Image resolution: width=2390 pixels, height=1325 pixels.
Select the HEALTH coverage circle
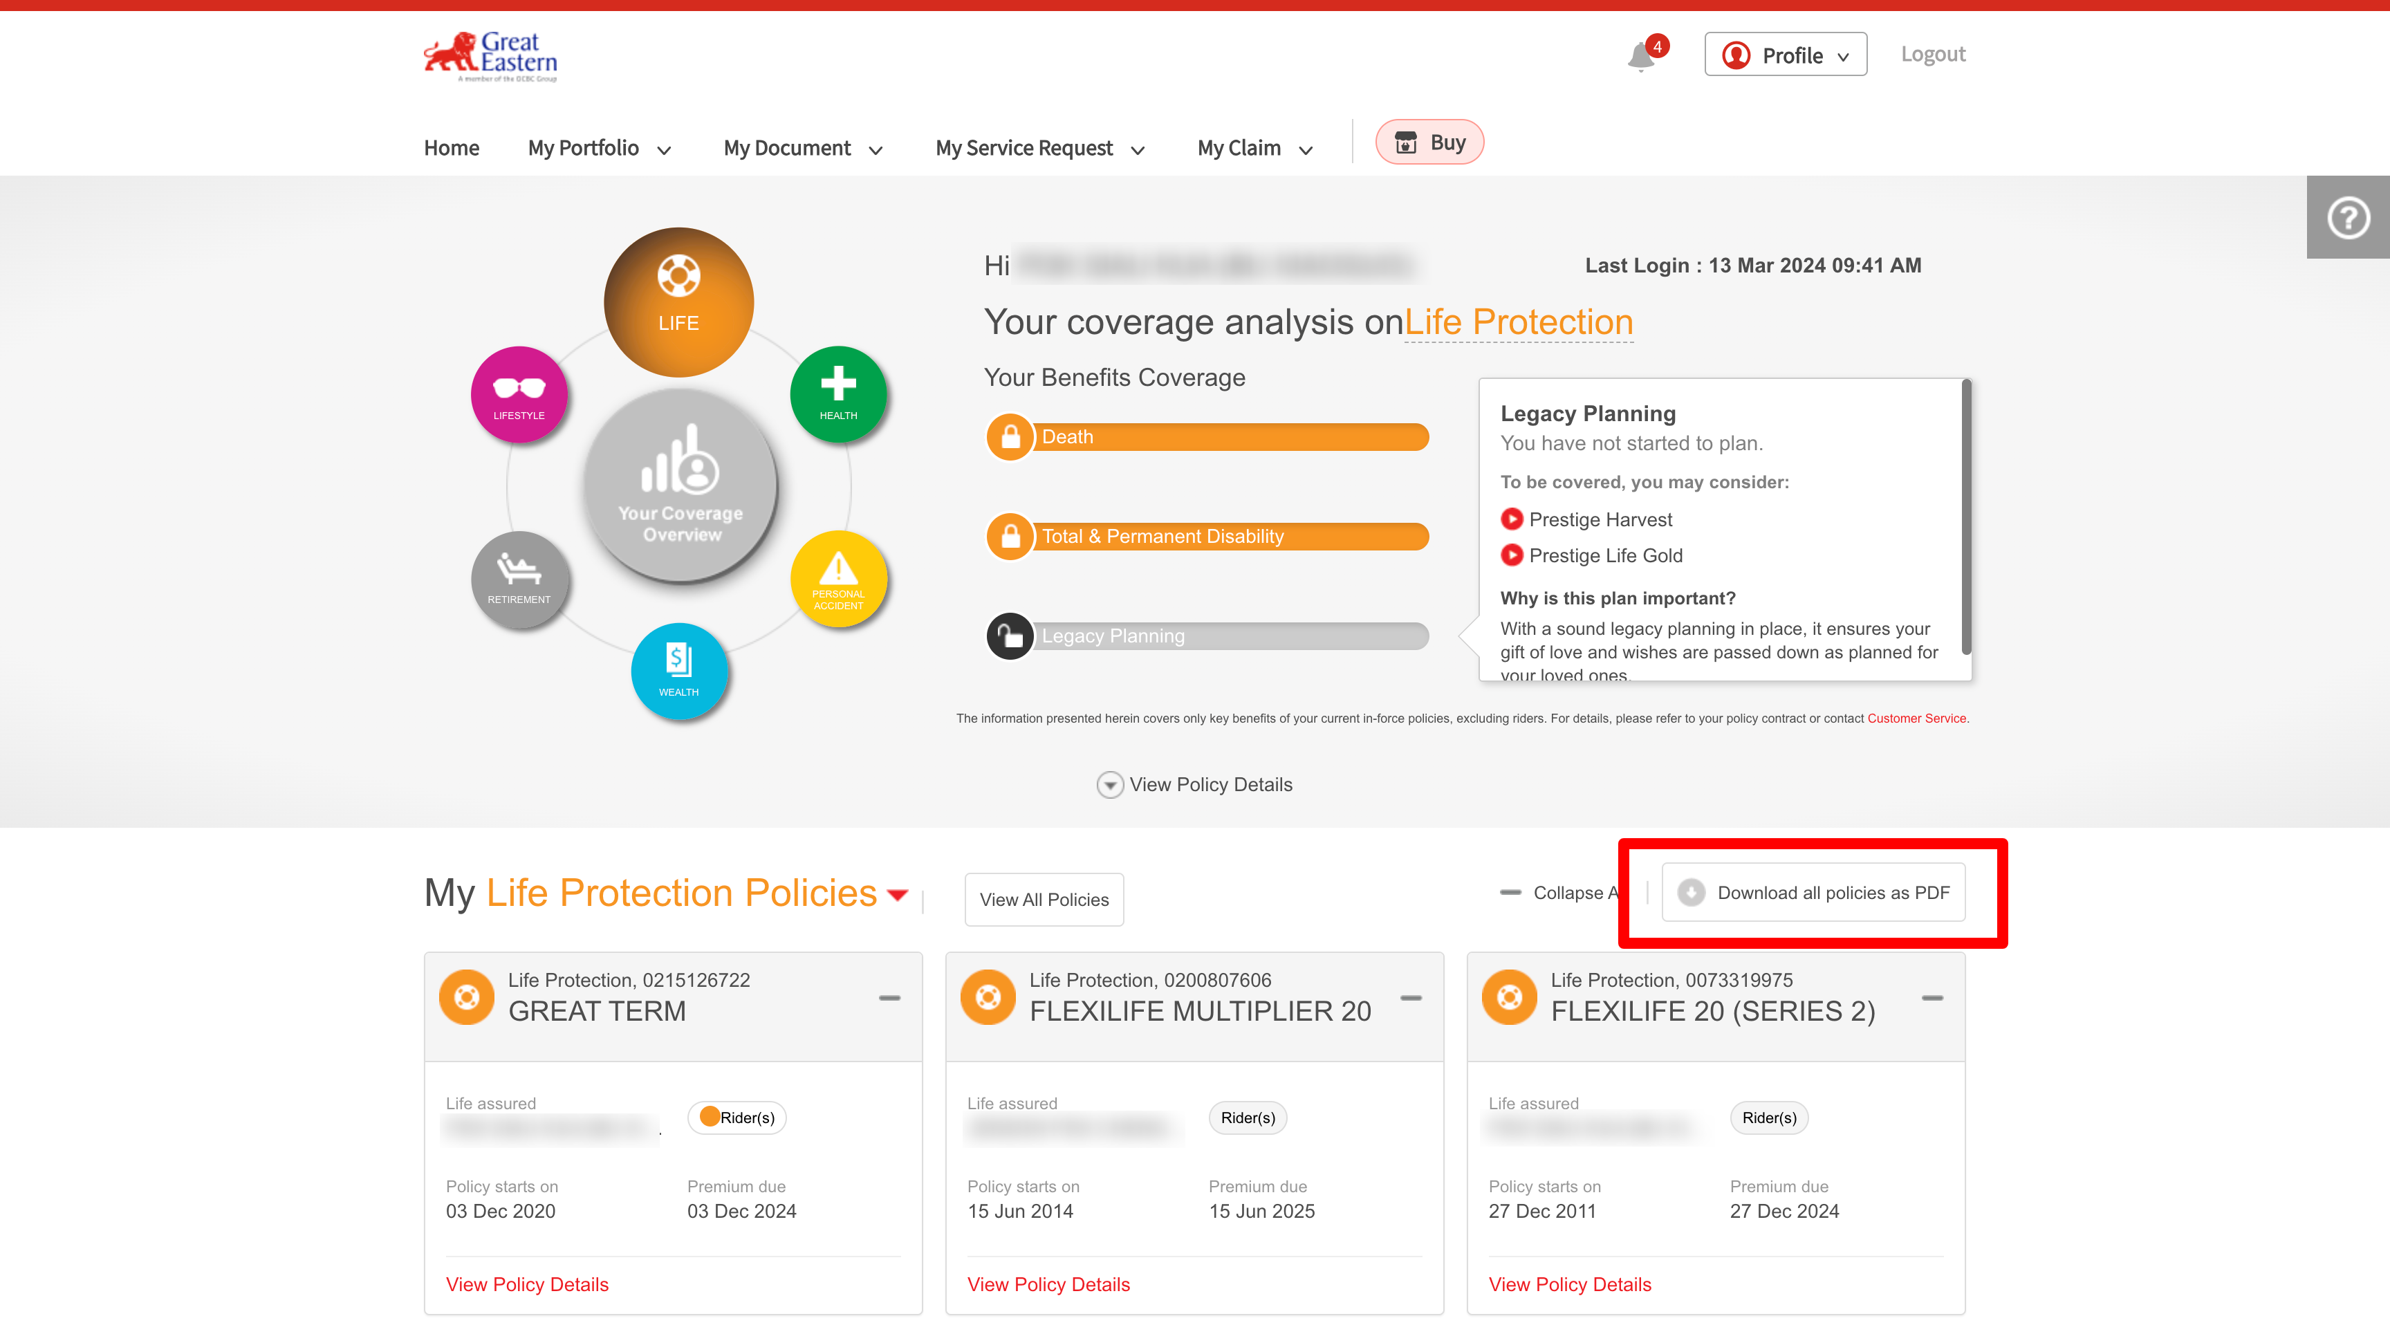837,393
